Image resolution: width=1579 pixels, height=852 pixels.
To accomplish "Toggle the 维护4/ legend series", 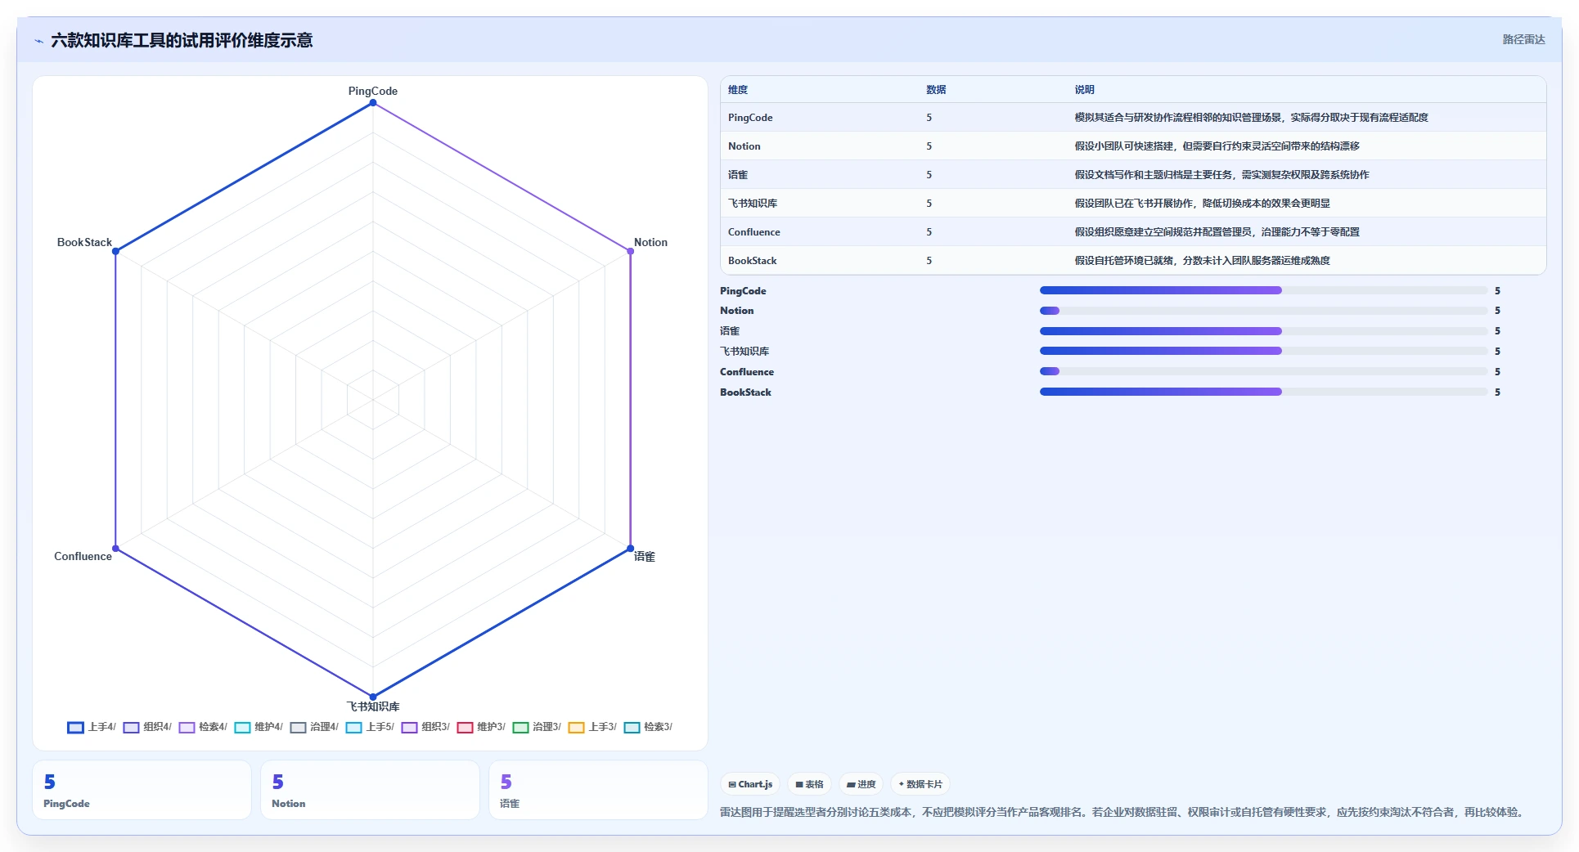I will click(x=259, y=727).
